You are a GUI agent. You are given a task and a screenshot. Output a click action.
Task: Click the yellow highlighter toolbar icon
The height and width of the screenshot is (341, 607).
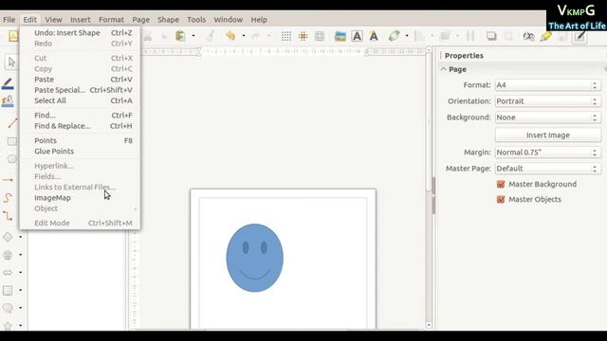click(x=546, y=36)
